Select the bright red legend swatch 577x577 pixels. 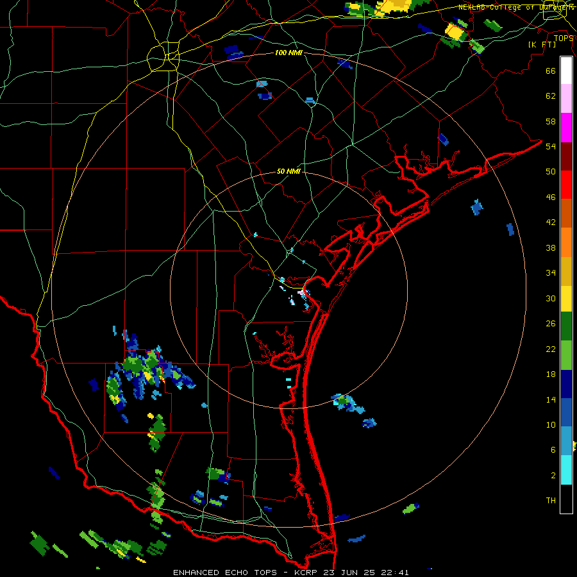[566, 185]
